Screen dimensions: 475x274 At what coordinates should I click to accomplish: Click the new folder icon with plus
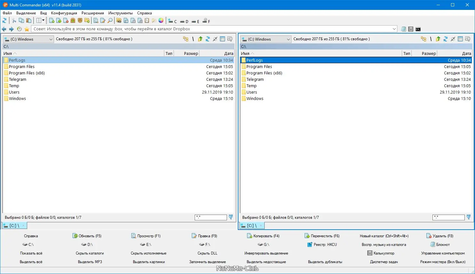(x=87, y=21)
